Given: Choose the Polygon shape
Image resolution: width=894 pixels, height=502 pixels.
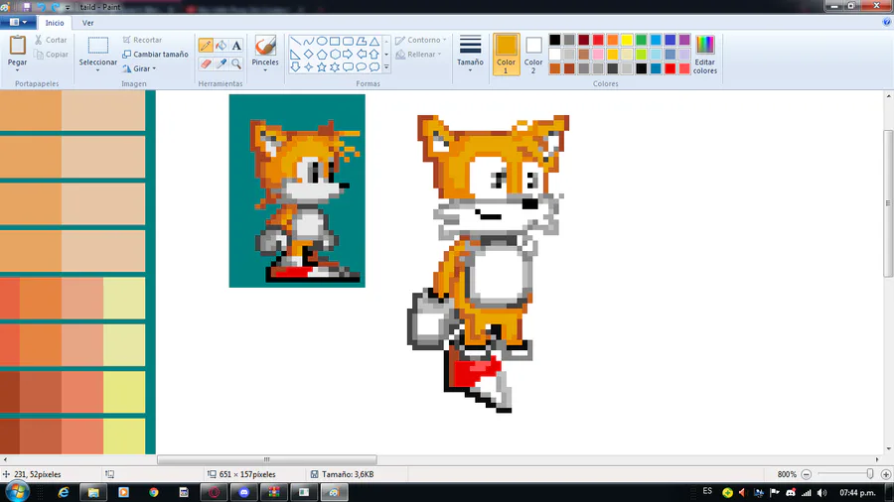Looking at the screenshot, I should point(361,41).
